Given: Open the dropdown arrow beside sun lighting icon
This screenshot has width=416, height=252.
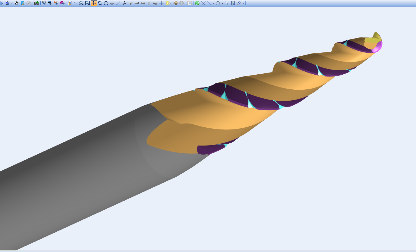Looking at the screenshot, I should click(x=171, y=3).
